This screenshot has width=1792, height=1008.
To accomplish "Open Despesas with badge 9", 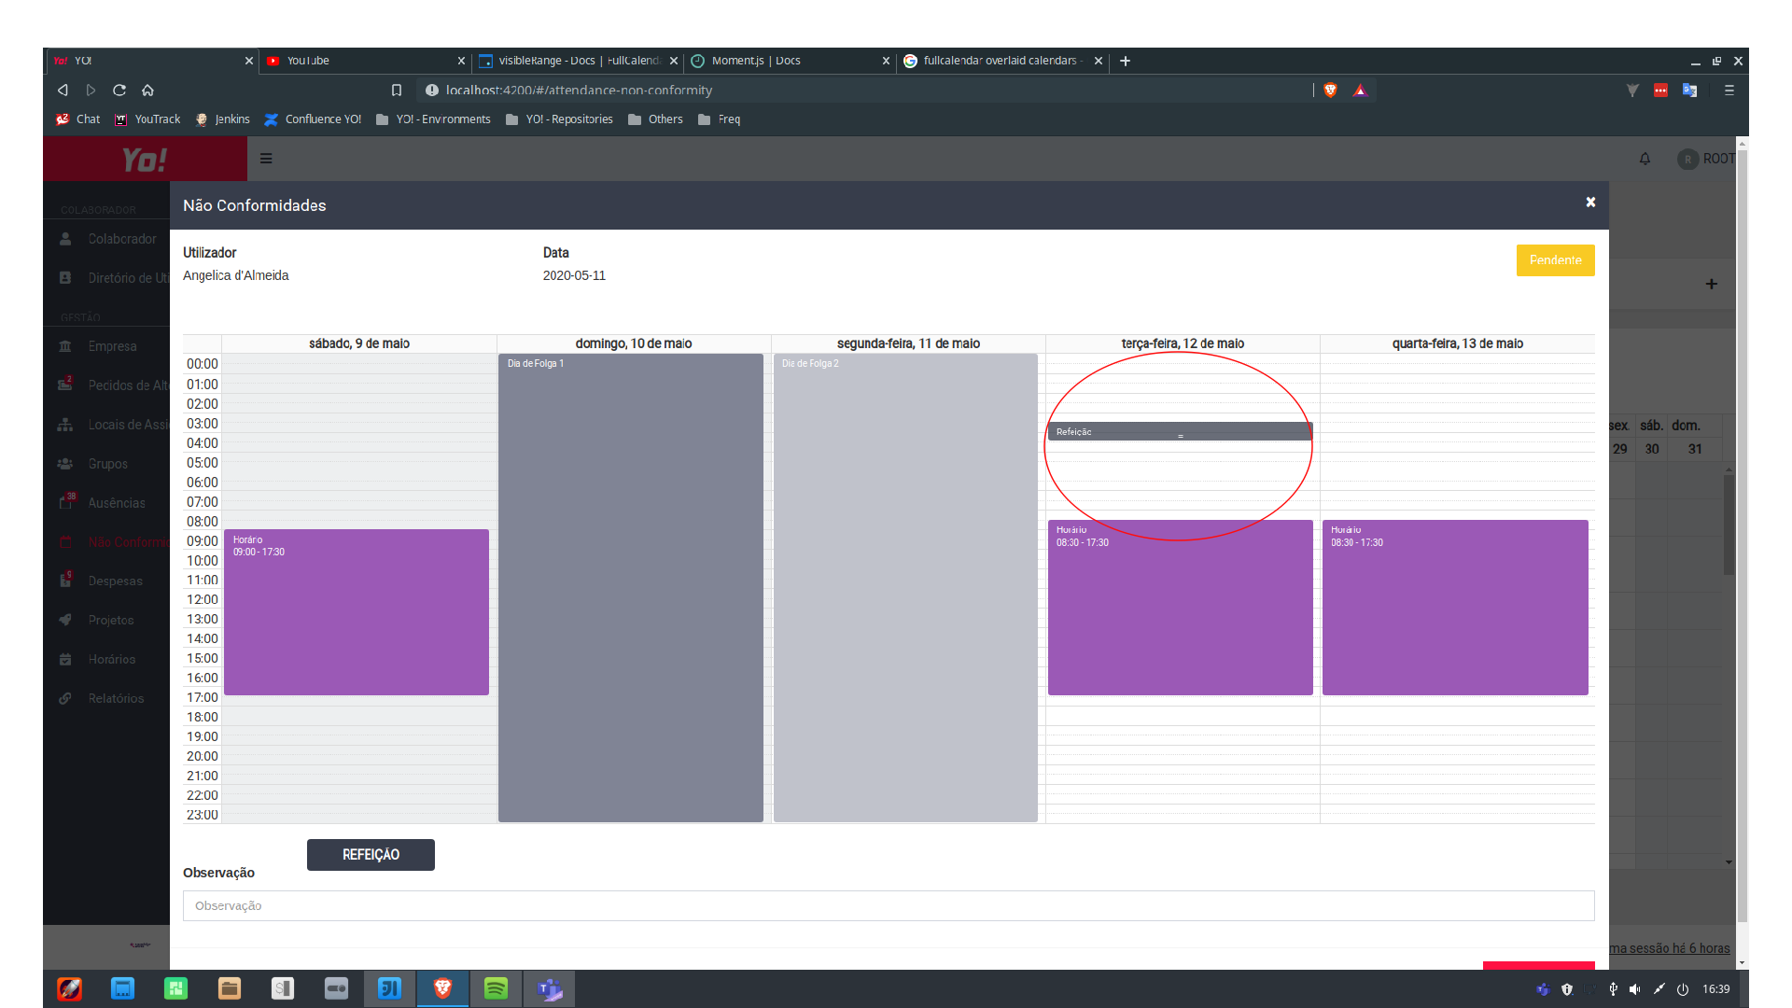I will (114, 581).
